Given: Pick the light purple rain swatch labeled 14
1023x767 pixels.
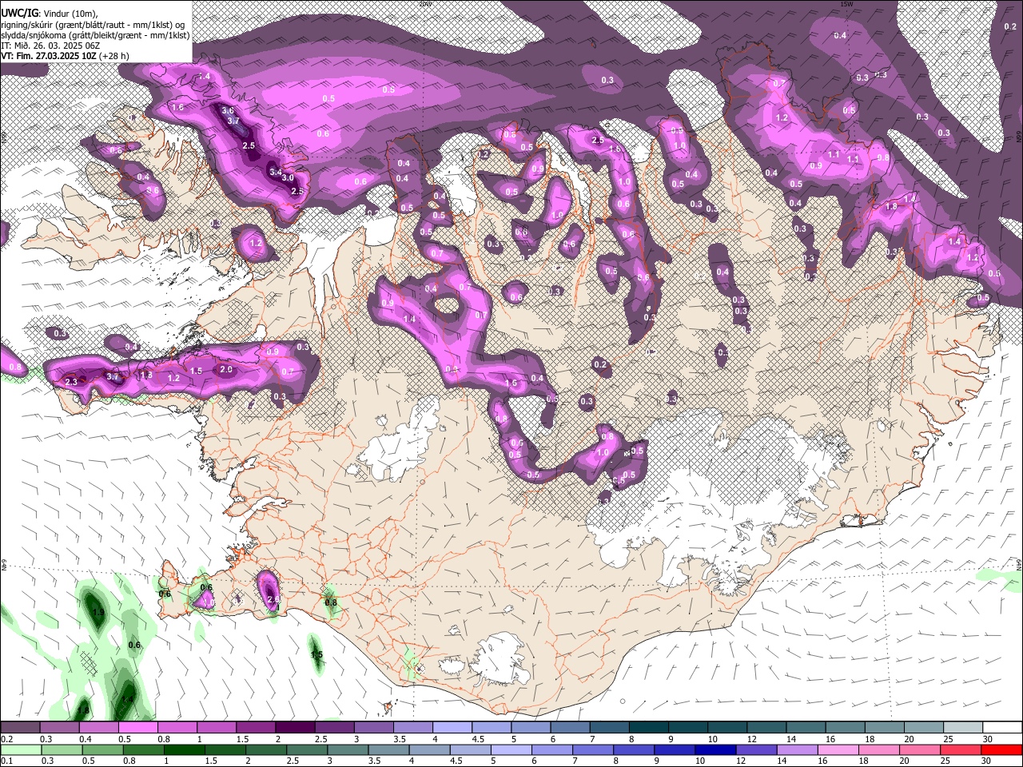Looking at the screenshot, I should 798,749.
